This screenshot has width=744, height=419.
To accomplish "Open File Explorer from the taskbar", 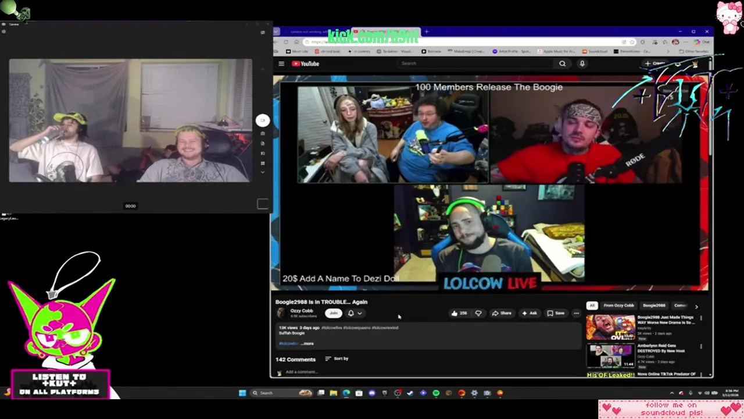I will coord(333,393).
